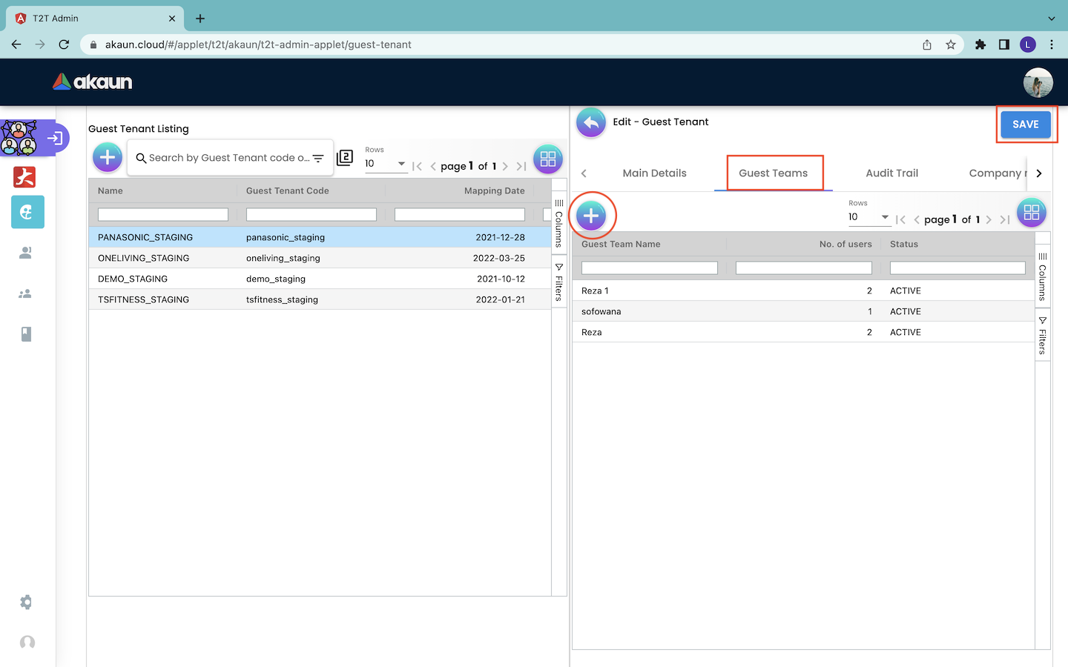Viewport: 1068px width, 667px height.
Task: Click the Guest Team Name filter field
Action: pos(649,268)
